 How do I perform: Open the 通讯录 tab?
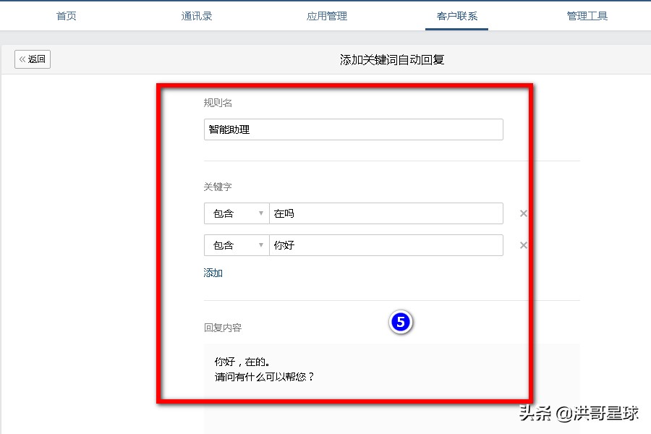[x=196, y=15]
